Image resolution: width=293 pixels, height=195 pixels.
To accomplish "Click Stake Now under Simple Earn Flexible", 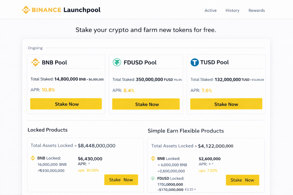I will 242,180.
